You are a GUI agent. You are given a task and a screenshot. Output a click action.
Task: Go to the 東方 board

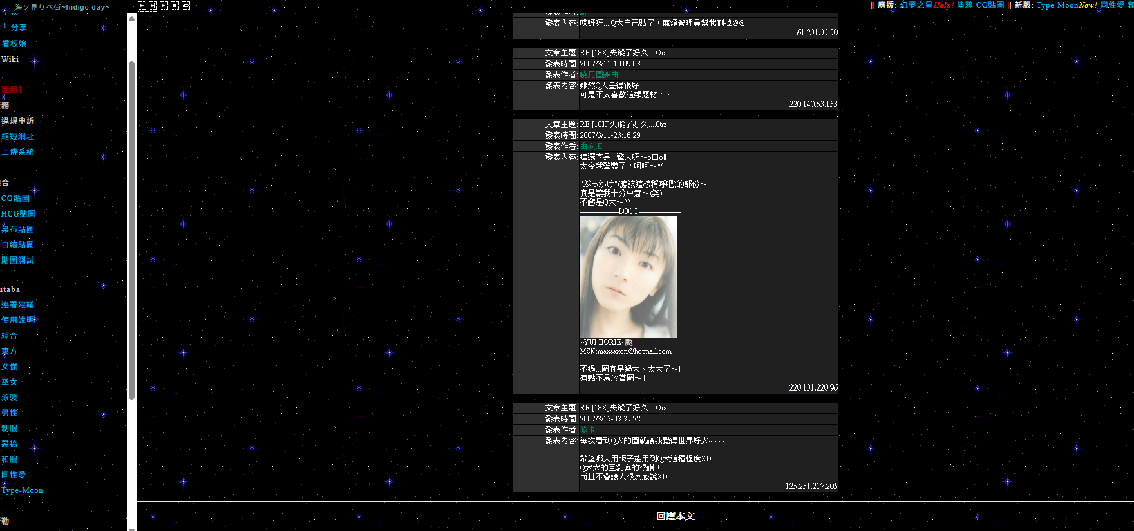[x=9, y=351]
